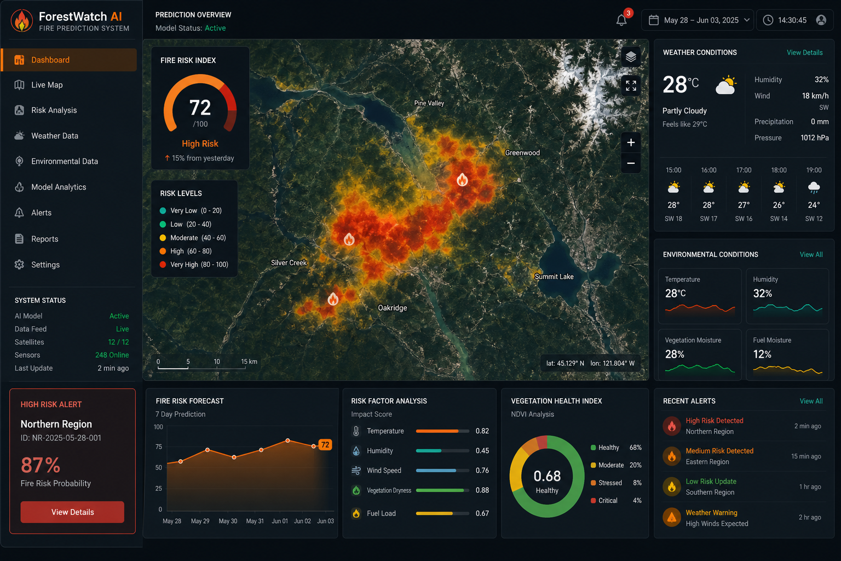The height and width of the screenshot is (561, 841).
Task: Click the Fuel Load impact score bar
Action: [442, 513]
